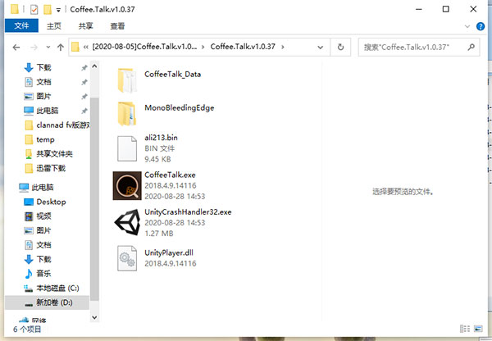492x341 pixels.
Task: Expand the ribbon with the chevron
Action: point(467,27)
